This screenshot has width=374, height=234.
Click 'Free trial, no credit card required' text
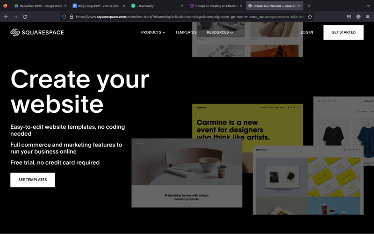[x=55, y=162]
